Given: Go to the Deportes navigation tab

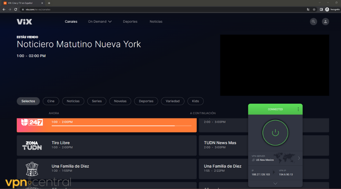Looking at the screenshot, I should 130,22.
